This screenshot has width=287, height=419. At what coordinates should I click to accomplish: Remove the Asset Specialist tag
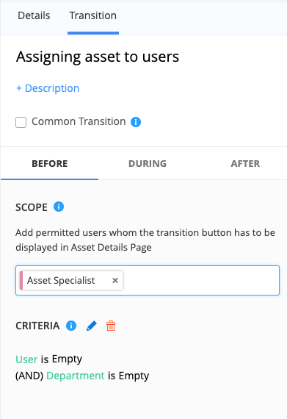coord(115,280)
